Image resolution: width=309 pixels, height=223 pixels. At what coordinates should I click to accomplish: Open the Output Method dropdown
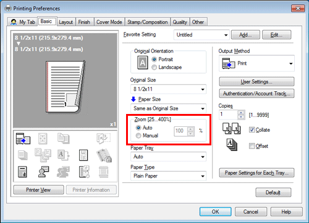[x=256, y=63]
